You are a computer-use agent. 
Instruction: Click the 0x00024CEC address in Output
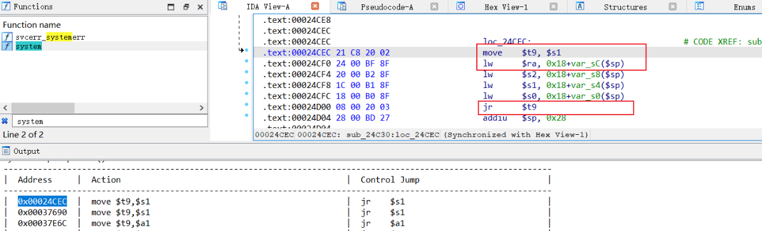42,201
